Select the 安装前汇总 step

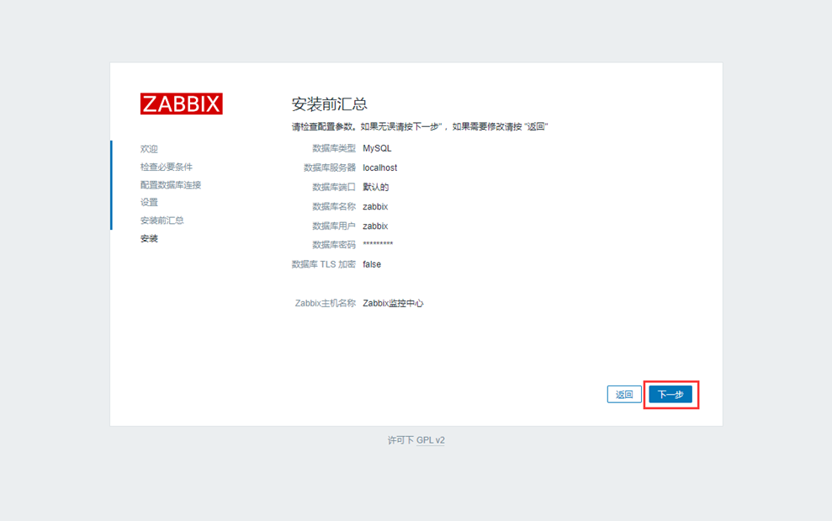tap(162, 221)
